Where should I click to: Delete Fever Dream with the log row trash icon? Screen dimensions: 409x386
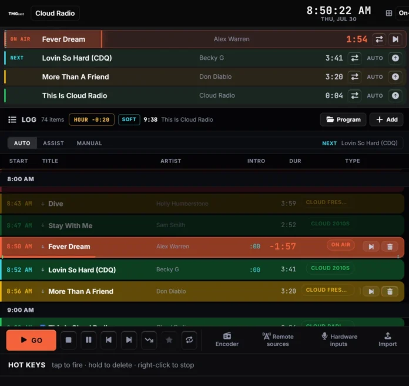point(390,247)
